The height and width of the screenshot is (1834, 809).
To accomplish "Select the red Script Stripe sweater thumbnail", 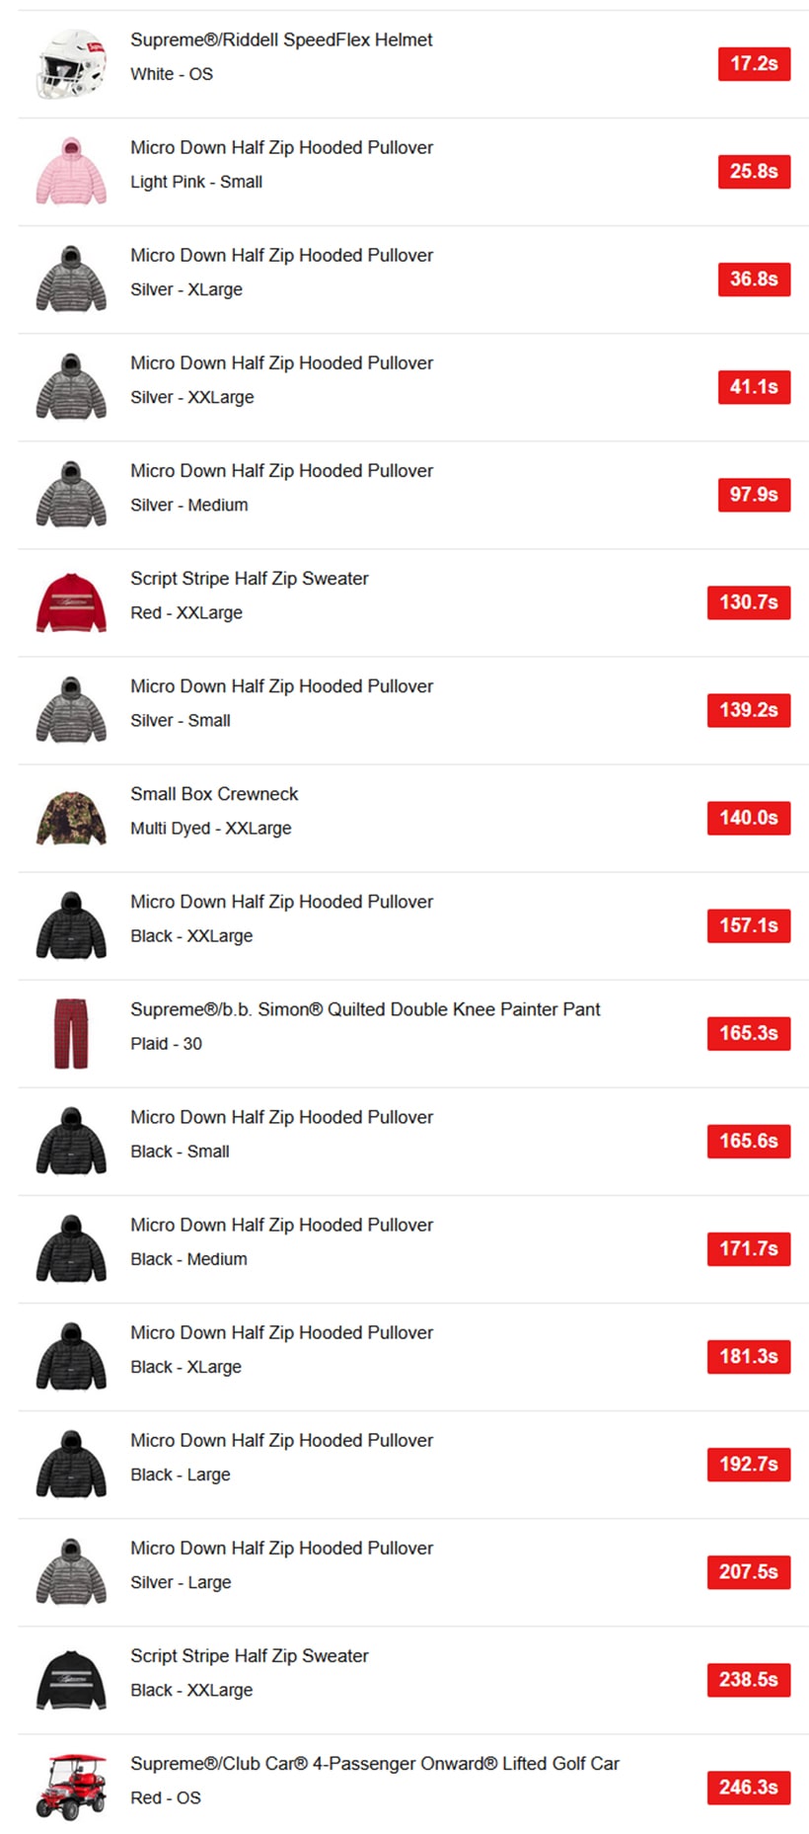I will (x=71, y=602).
